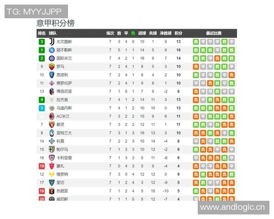Sort by the green 负 column header
Viewport: 274px width, 219px height.
(133, 33)
